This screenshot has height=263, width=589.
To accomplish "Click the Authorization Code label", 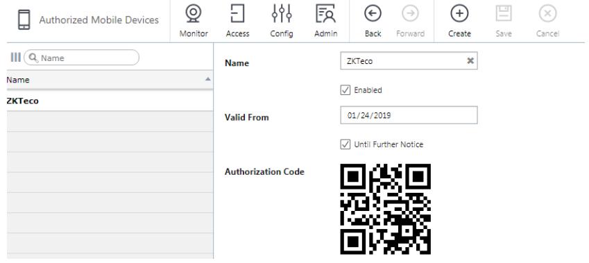I will tap(264, 171).
